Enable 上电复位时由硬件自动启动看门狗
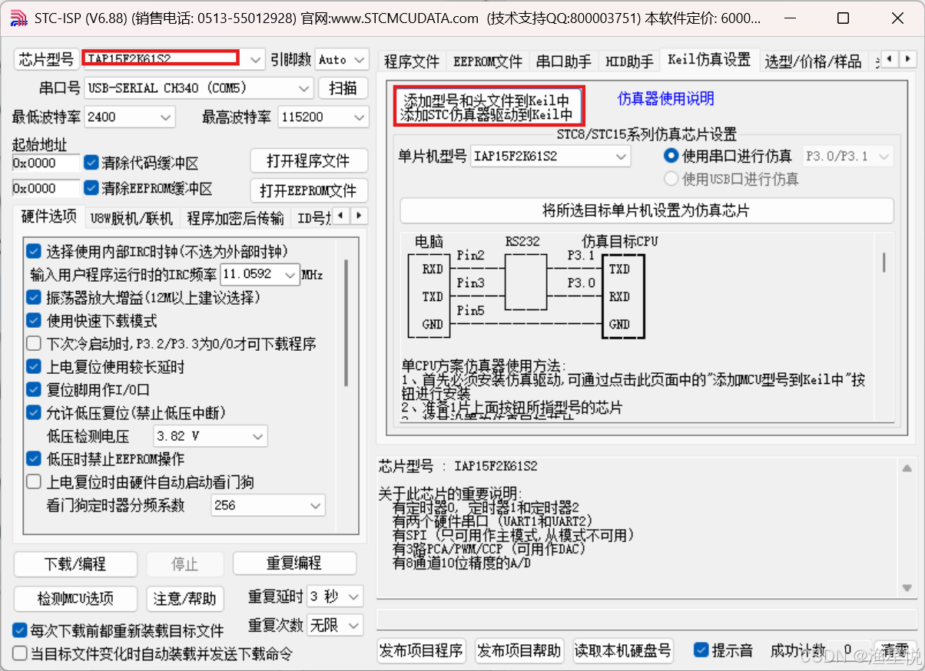 click(x=32, y=482)
